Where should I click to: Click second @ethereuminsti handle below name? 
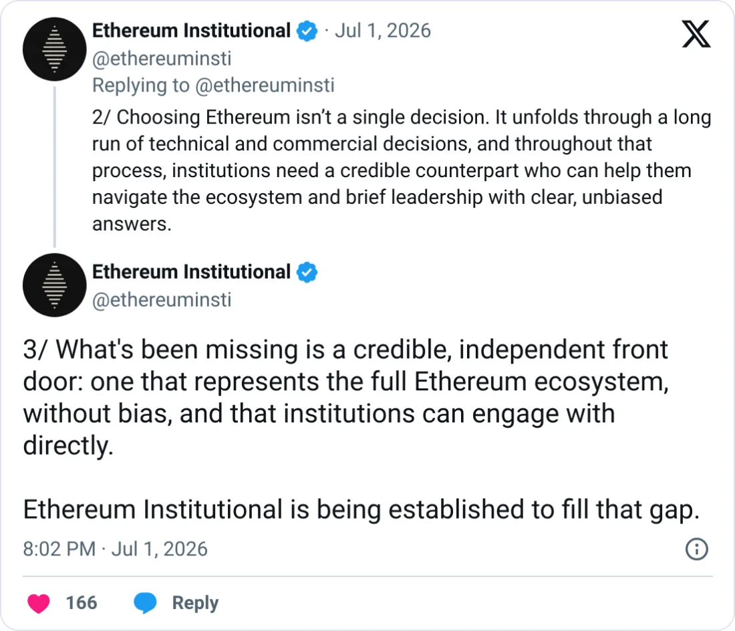(x=162, y=300)
